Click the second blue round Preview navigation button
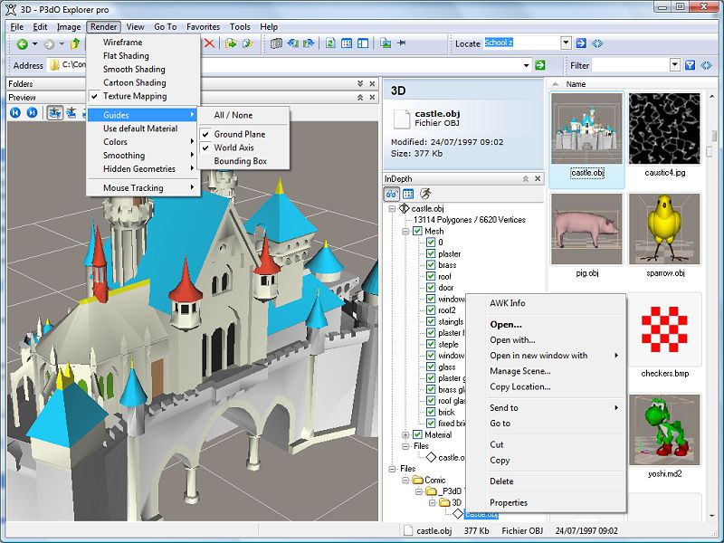 [32, 112]
